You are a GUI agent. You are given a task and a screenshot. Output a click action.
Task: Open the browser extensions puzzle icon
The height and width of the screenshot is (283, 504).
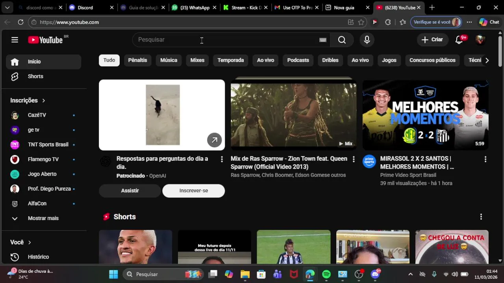point(388,22)
